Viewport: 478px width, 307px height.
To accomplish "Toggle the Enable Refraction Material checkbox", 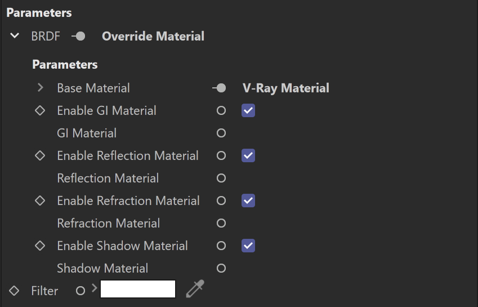I will [248, 201].
